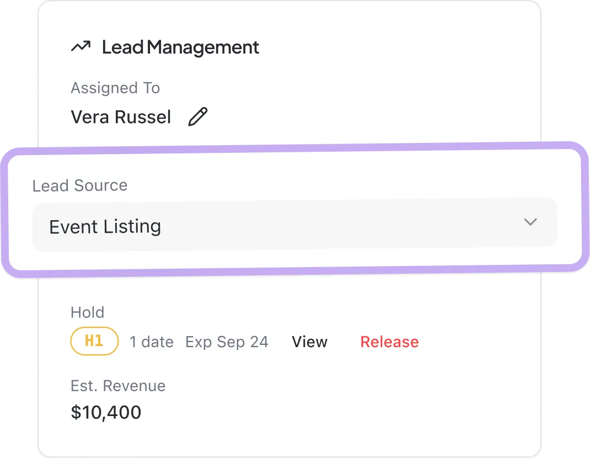Click the $10,400 estimated revenue value
590x458 pixels.
[106, 412]
